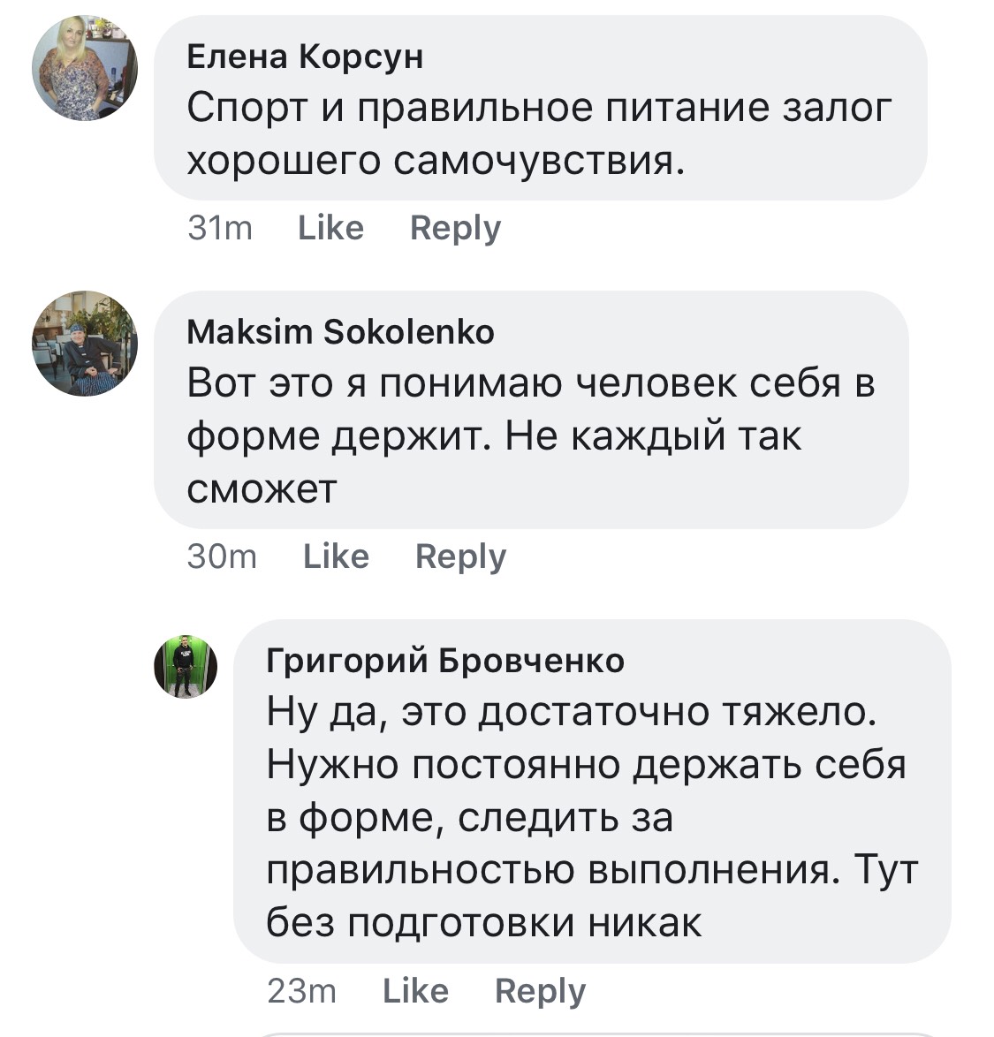The image size is (994, 1037).
Task: Click the name Григорий Бровченко
Action: coord(445,661)
